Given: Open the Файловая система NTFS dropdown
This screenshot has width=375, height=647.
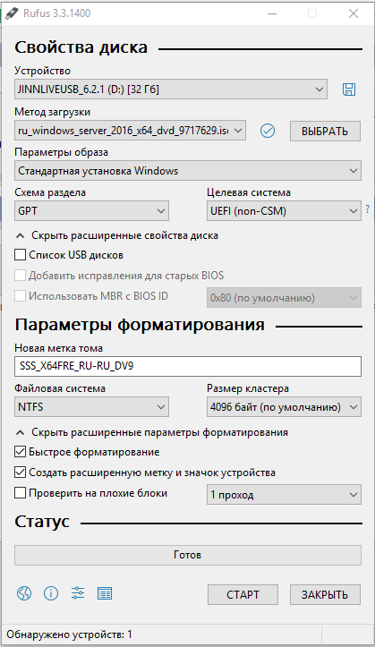Looking at the screenshot, I should [x=91, y=407].
